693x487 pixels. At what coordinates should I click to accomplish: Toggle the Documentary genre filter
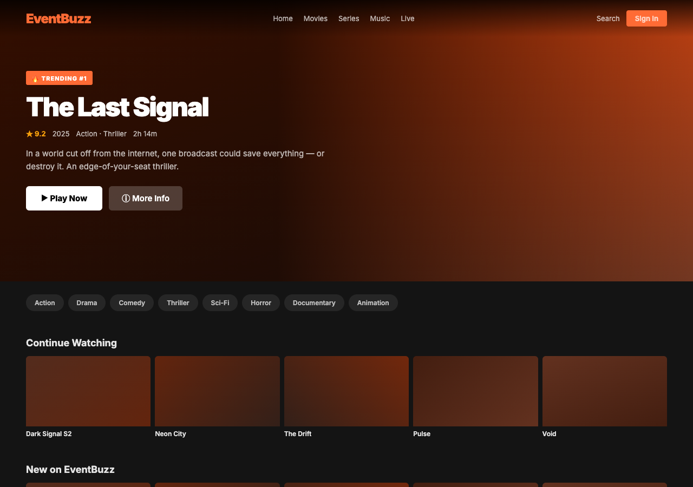point(314,302)
